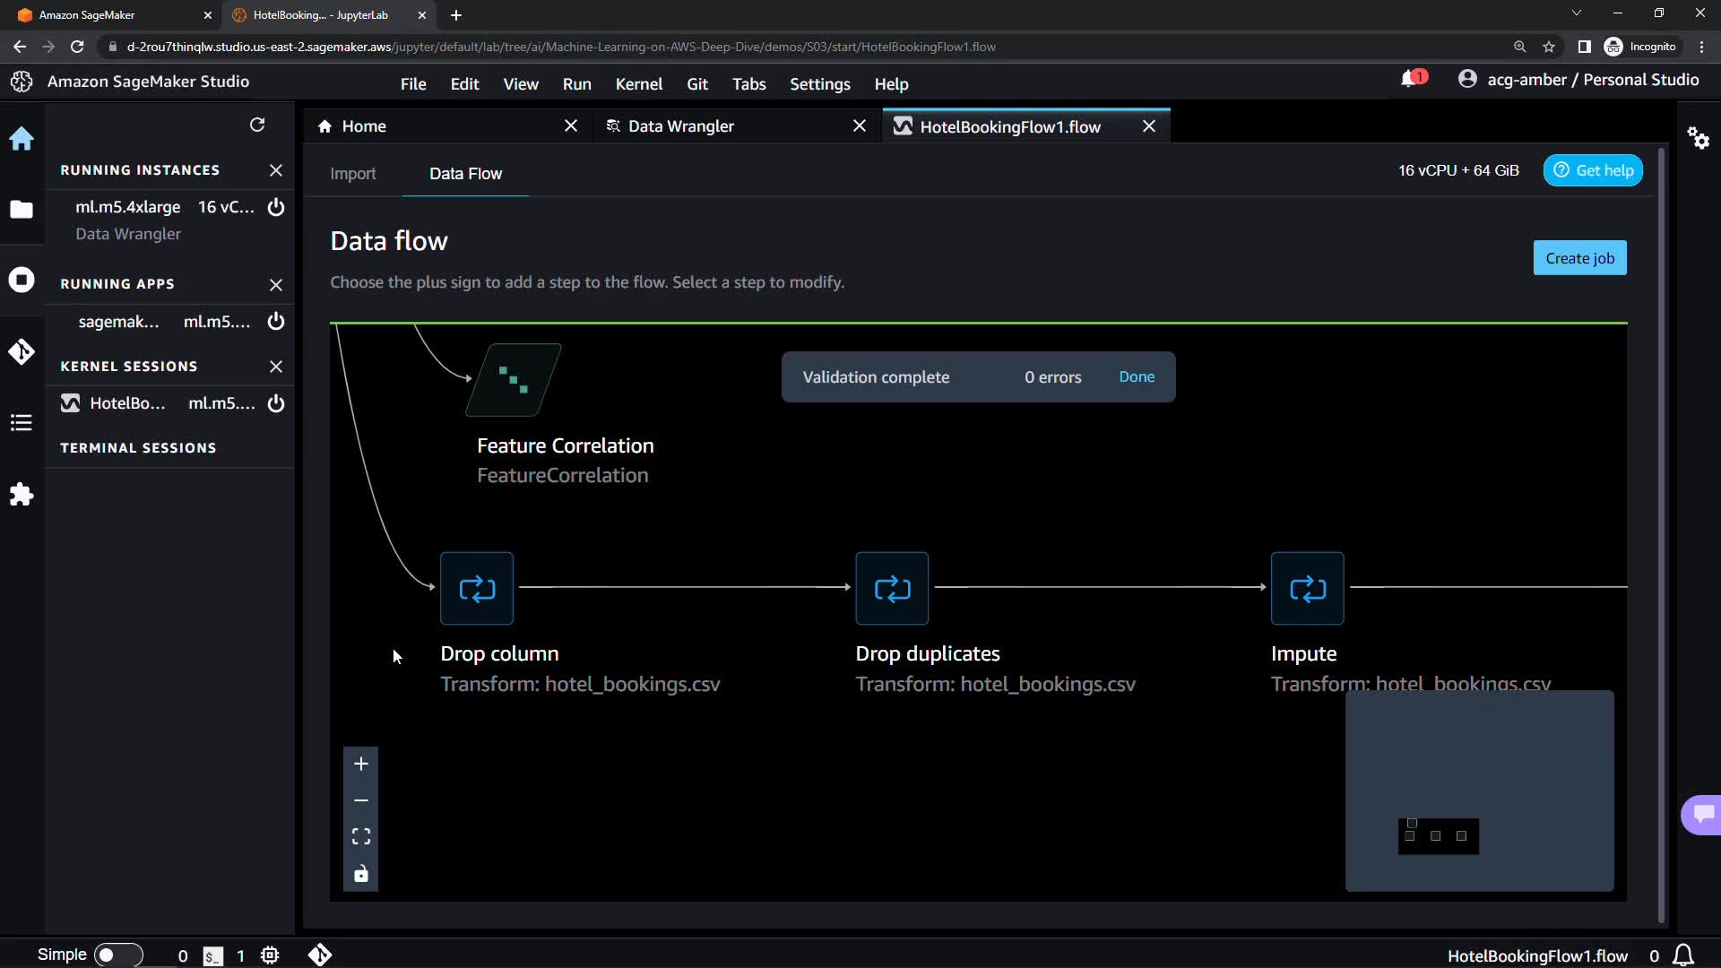
Task: Switch to the Import tab
Action: pyautogui.click(x=352, y=174)
